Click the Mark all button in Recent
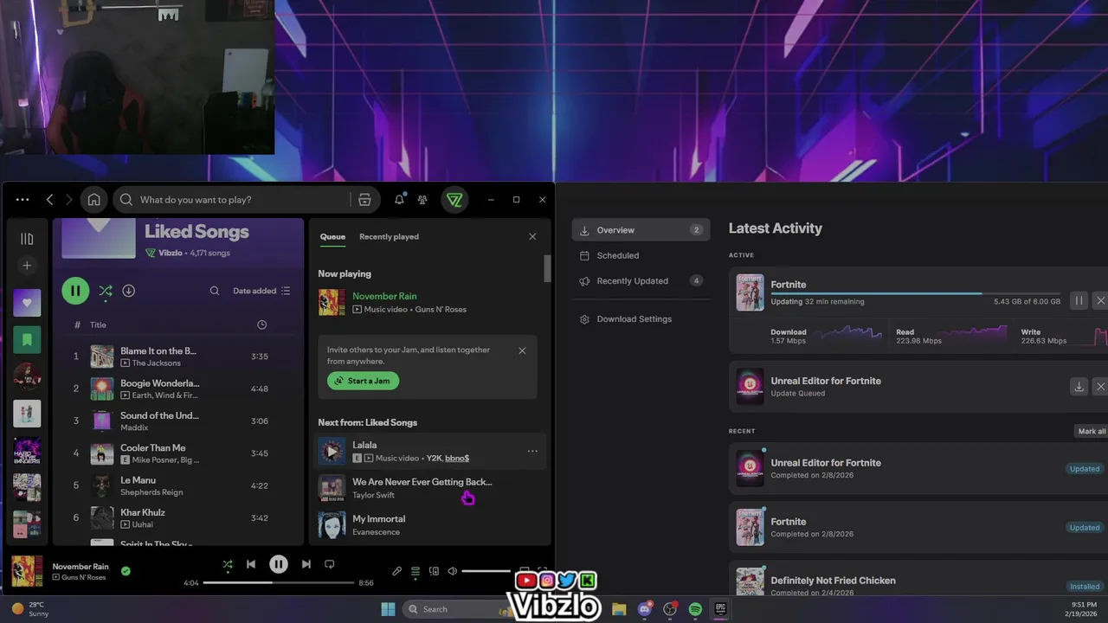 click(x=1091, y=431)
